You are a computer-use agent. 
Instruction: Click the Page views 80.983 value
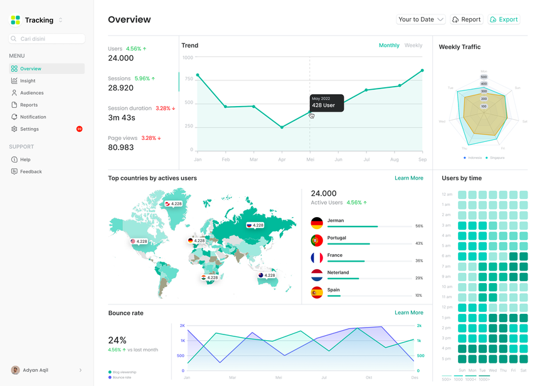pyautogui.click(x=120, y=147)
